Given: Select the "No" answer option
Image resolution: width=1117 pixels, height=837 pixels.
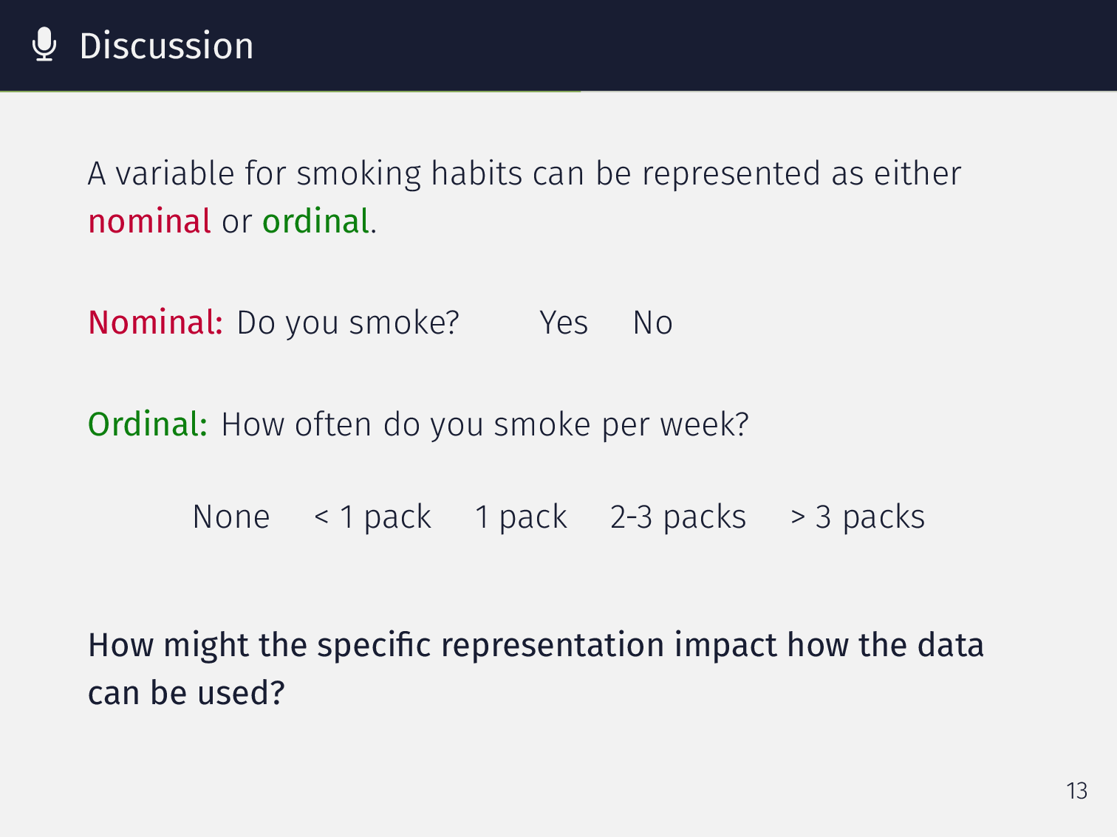Looking at the screenshot, I should pyautogui.click(x=653, y=323).
